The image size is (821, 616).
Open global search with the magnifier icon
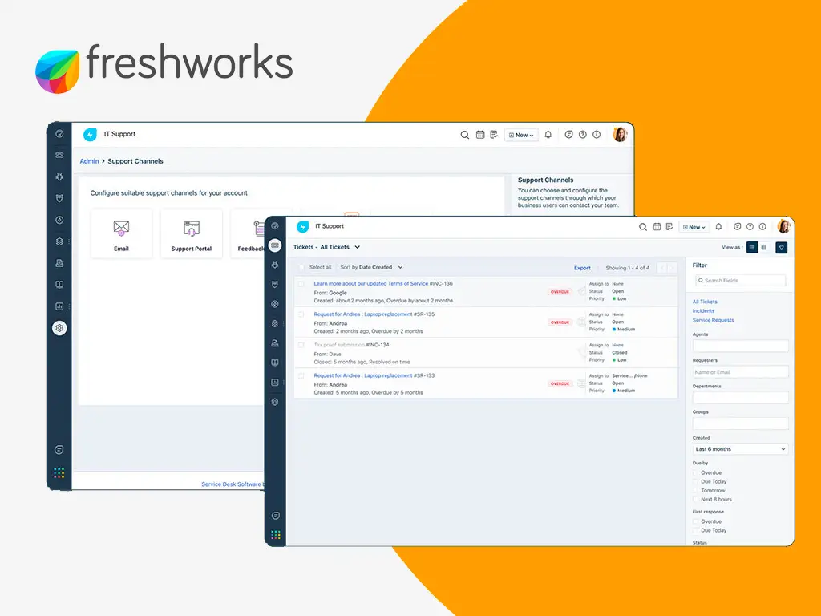[643, 227]
